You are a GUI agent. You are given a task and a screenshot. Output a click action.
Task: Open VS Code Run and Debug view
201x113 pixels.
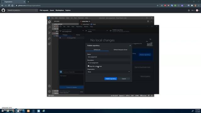[x=49, y=38]
